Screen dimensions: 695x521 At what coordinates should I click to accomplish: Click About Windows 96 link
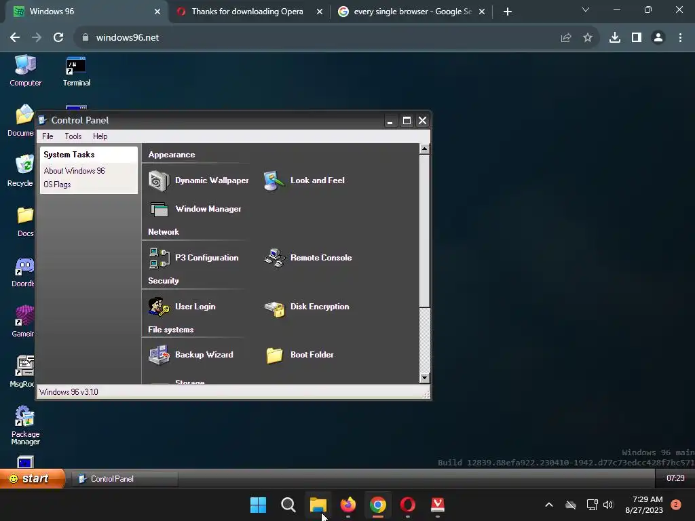pos(74,171)
